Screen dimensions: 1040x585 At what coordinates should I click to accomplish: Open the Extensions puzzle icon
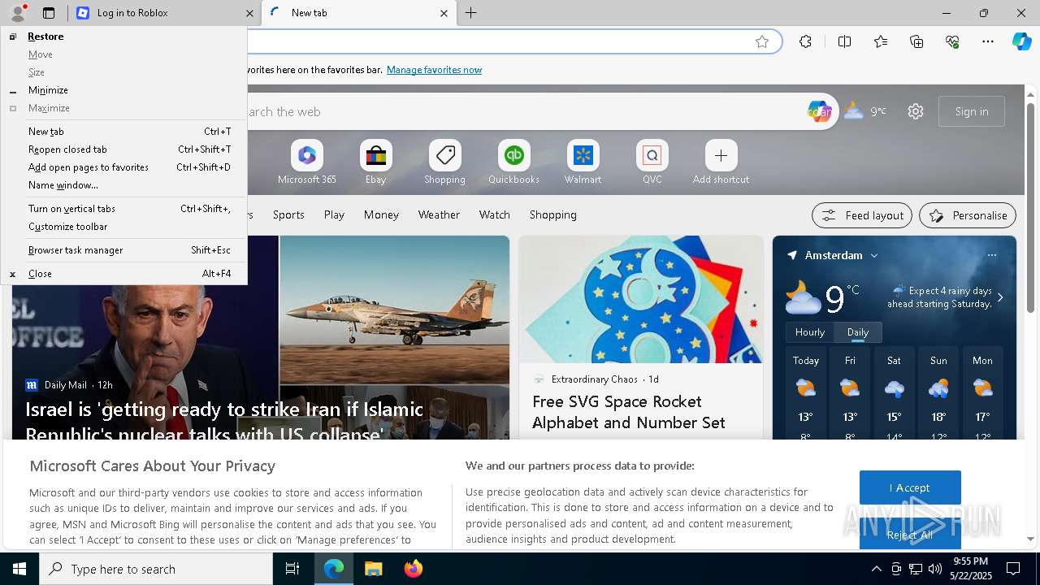coord(805,41)
